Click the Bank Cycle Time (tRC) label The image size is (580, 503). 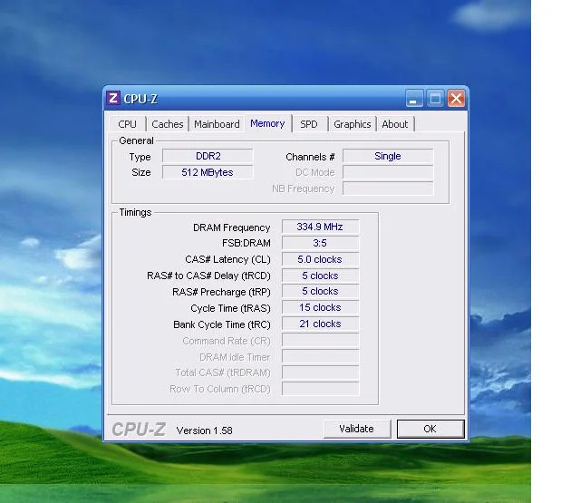(x=222, y=324)
